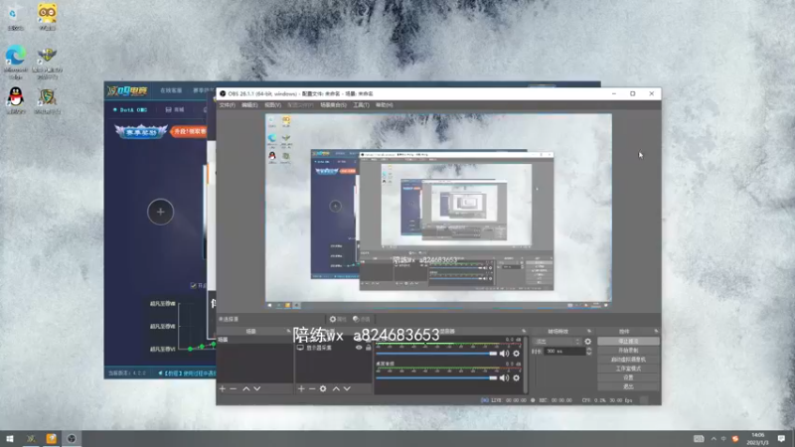Select the display capture source row
The width and height of the screenshot is (795, 447).
coord(333,348)
